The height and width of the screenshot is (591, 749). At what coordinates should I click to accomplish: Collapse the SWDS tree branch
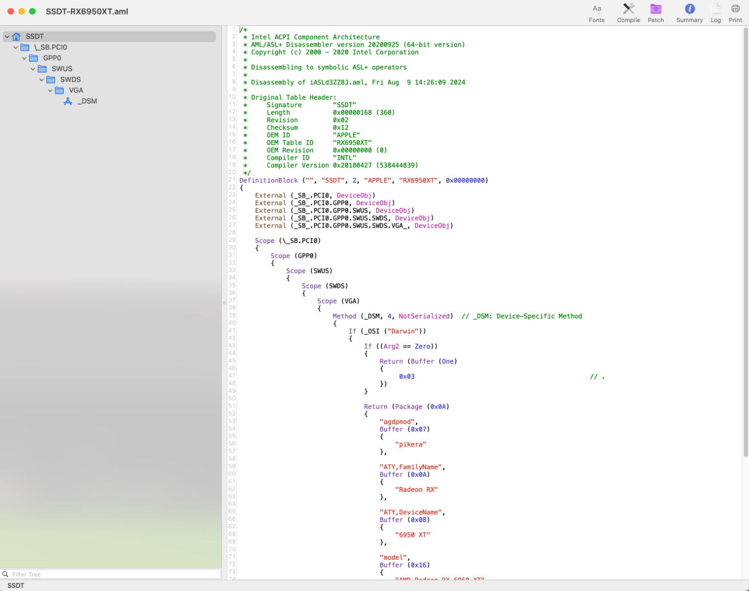tap(42, 80)
